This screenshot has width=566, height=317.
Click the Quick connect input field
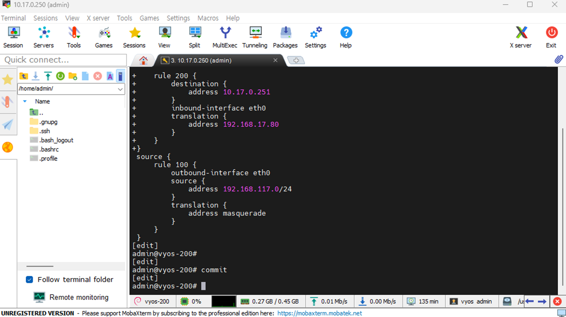point(63,60)
